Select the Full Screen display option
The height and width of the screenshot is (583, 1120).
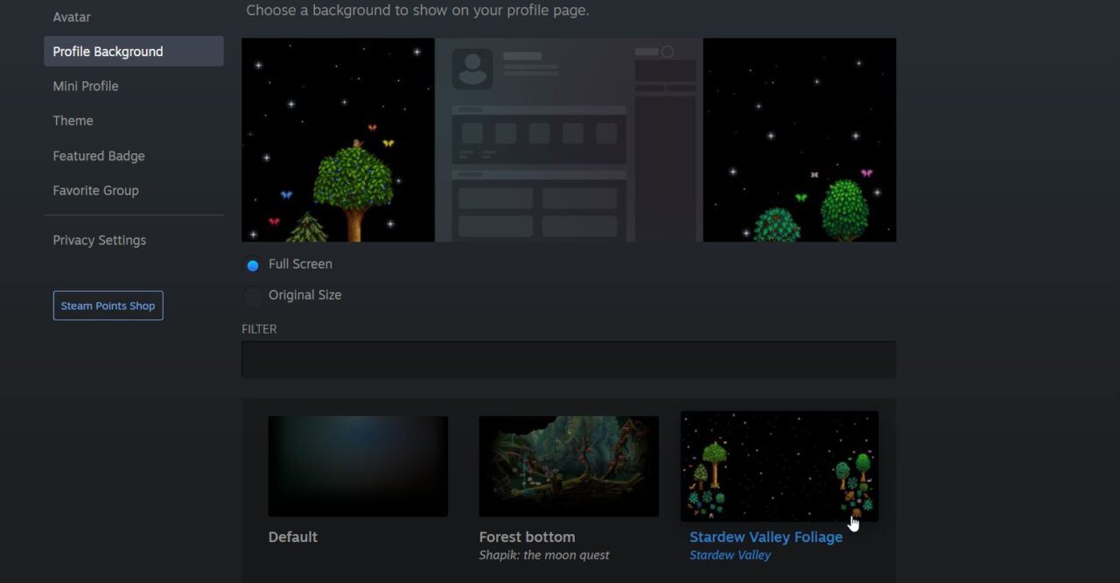[x=252, y=264]
